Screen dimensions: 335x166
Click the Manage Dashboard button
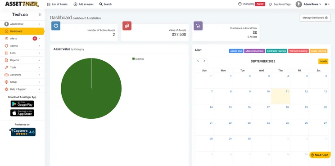pyautogui.click(x=315, y=18)
